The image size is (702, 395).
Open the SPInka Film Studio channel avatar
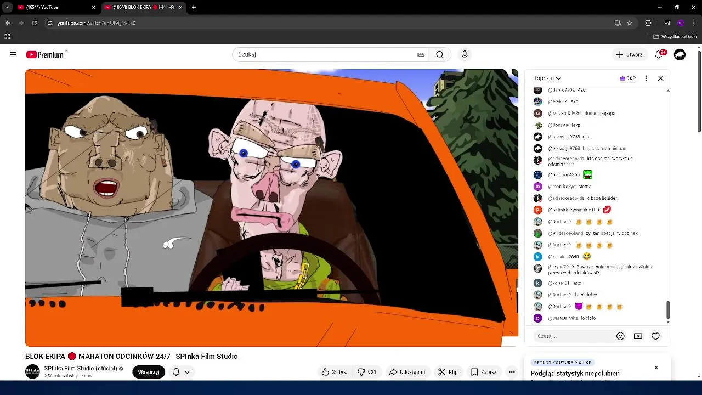click(32, 371)
